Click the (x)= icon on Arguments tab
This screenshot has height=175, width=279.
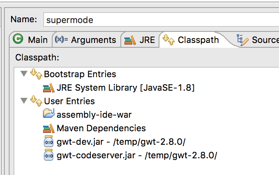click(x=61, y=39)
